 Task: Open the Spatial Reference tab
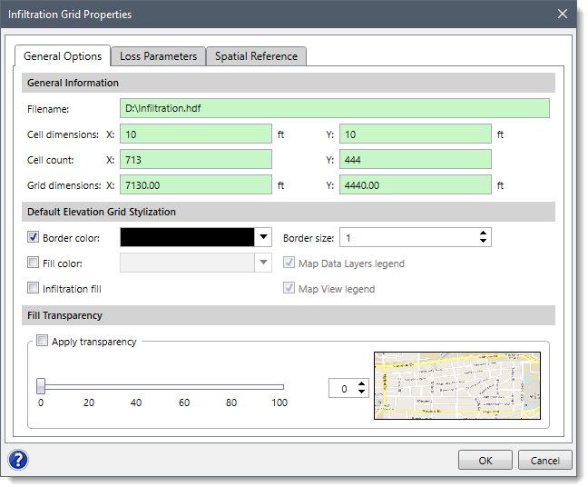256,56
